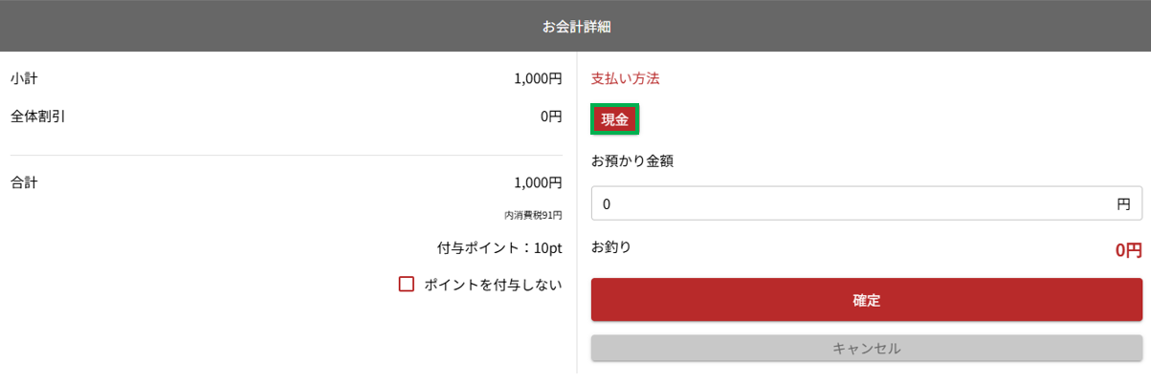This screenshot has width=1151, height=383.
Task: Click the お預かり金額 field label
Action: pyautogui.click(x=632, y=160)
